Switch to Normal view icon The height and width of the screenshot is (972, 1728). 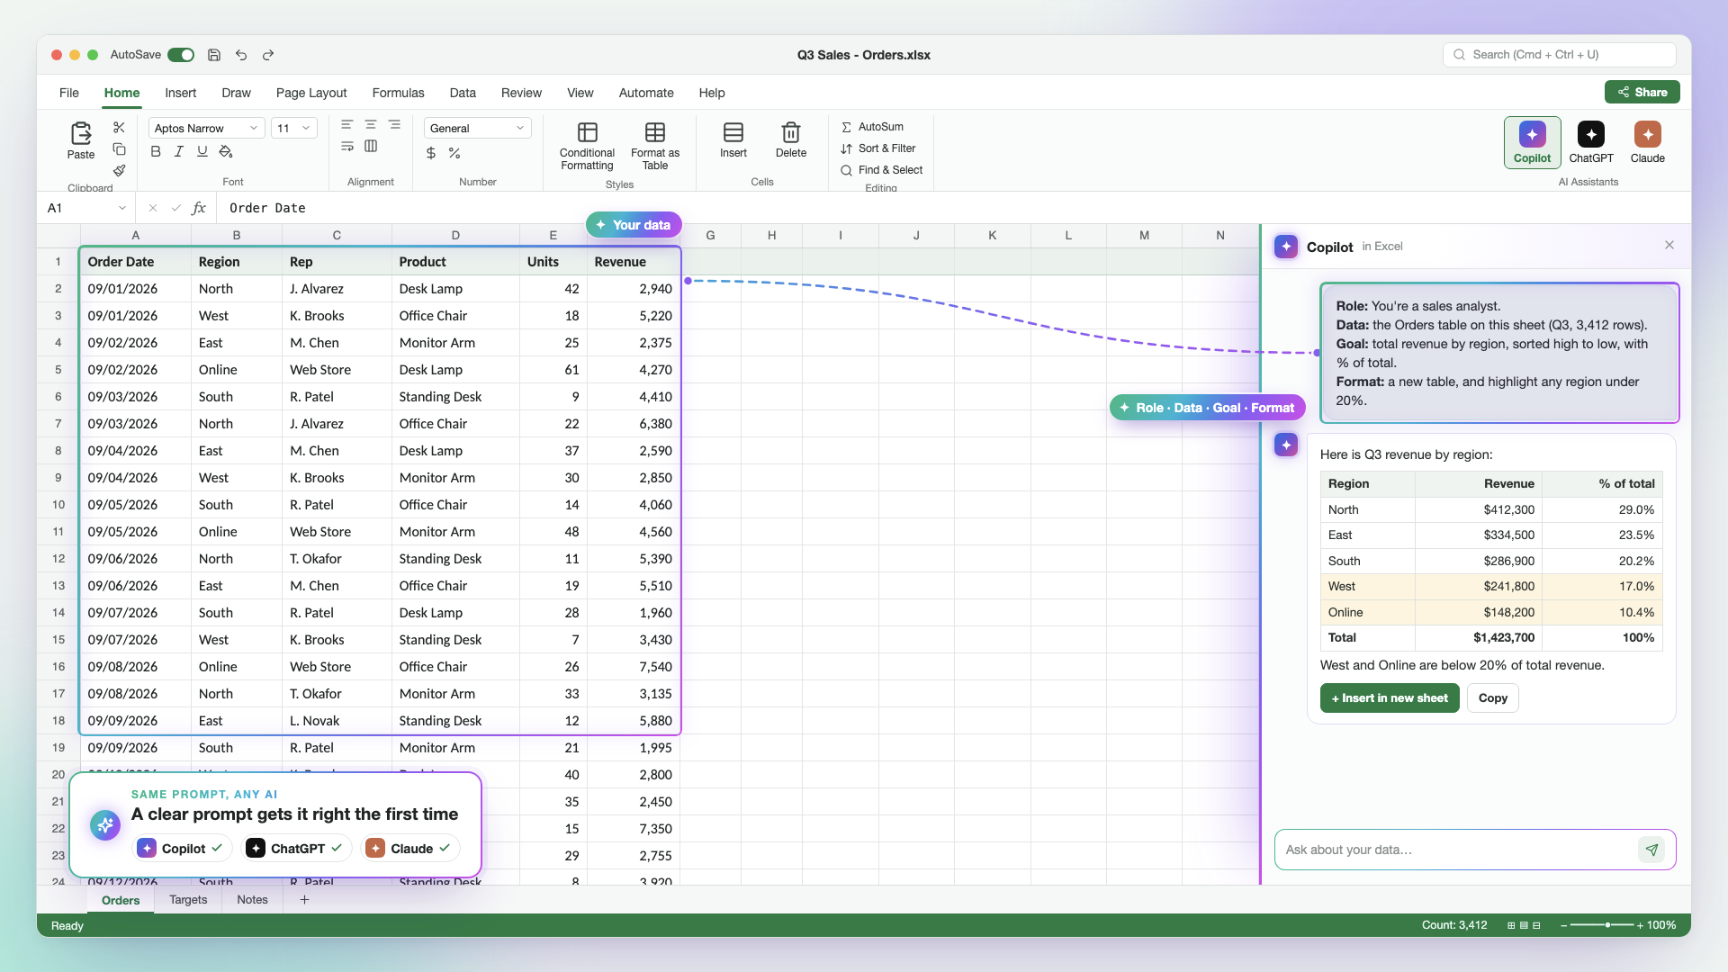(x=1511, y=925)
